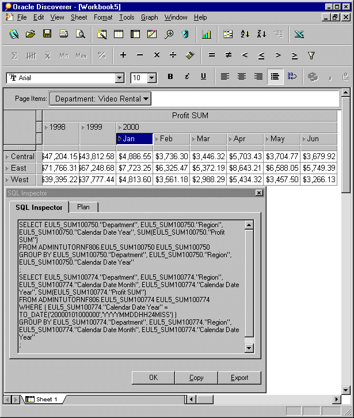The height and width of the screenshot is (418, 354).
Task: Click the plus addition operator icon
Action: pos(123,55)
